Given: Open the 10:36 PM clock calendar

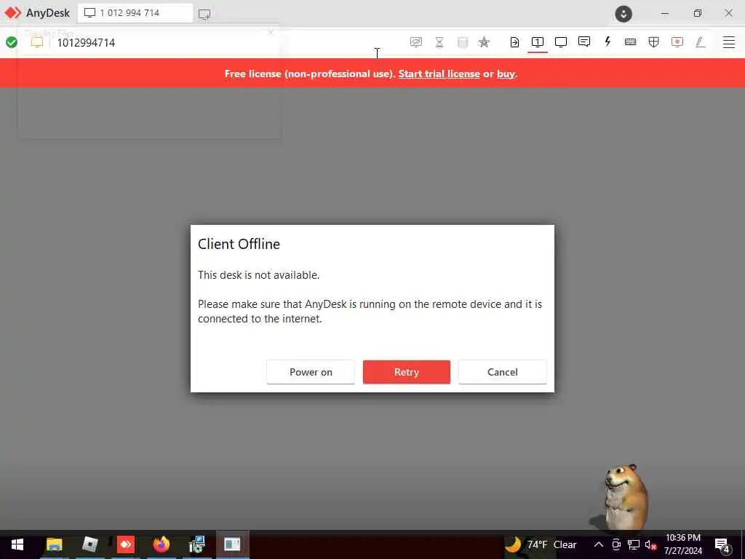Looking at the screenshot, I should point(682,544).
